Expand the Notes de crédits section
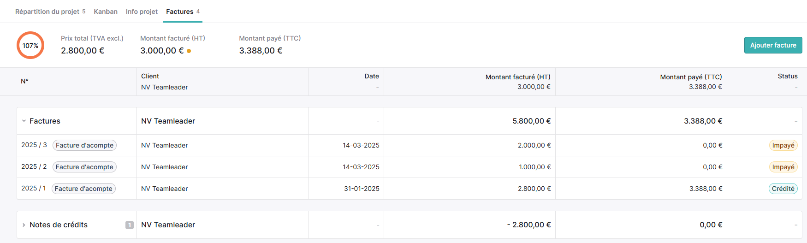 point(24,225)
